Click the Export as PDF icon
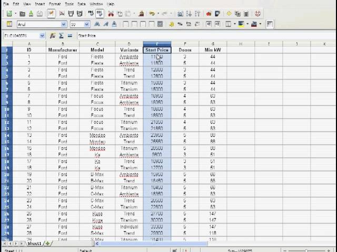Image resolution: width=337 pixels, height=252 pixels. click(62, 14)
